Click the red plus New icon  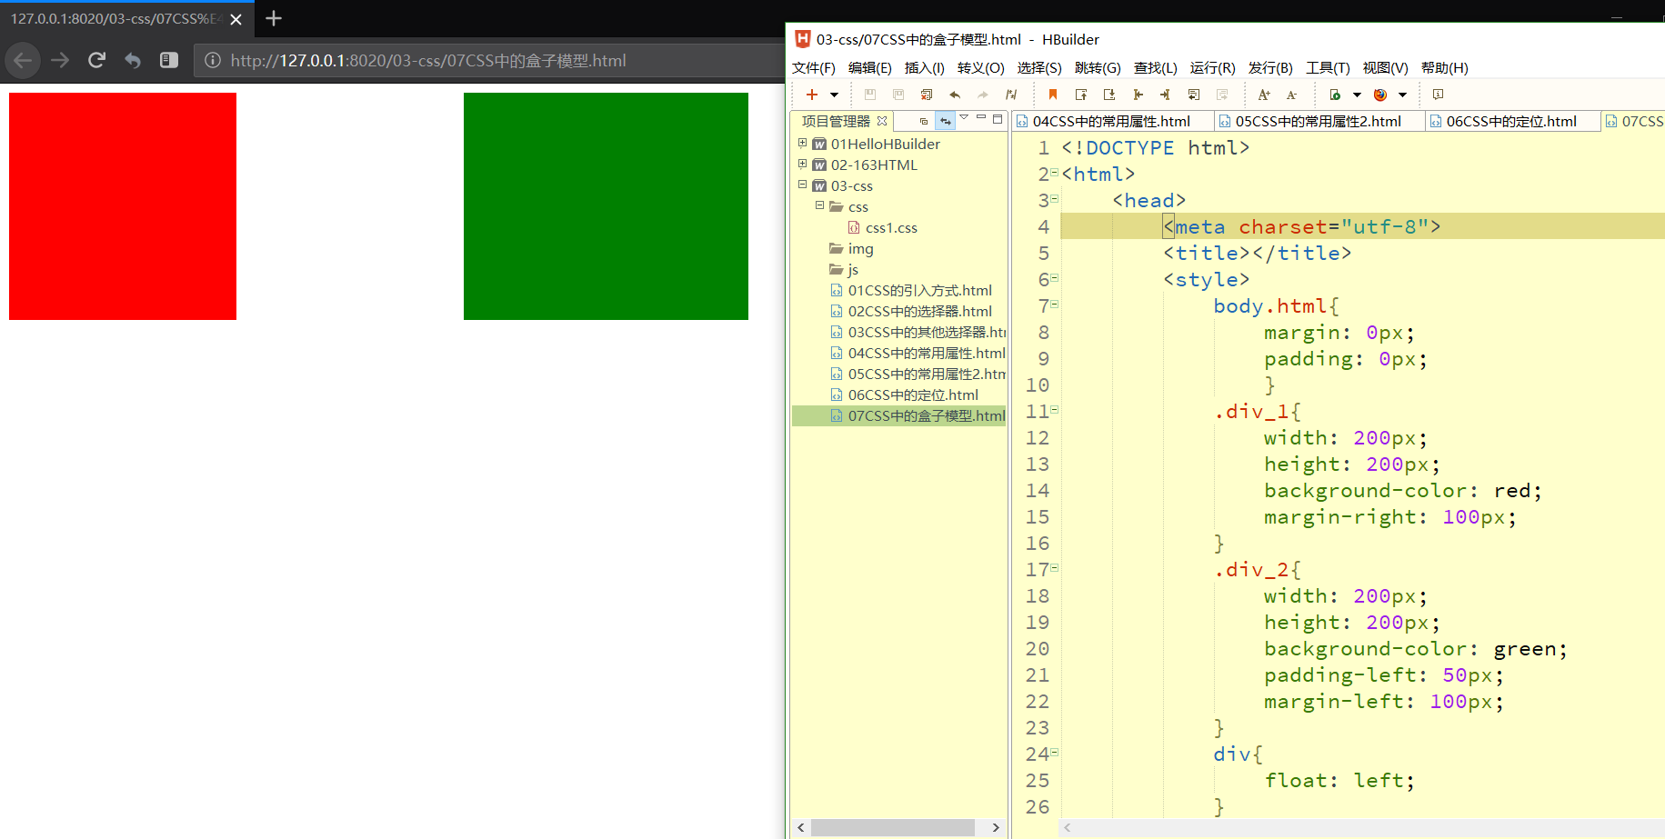tap(812, 95)
